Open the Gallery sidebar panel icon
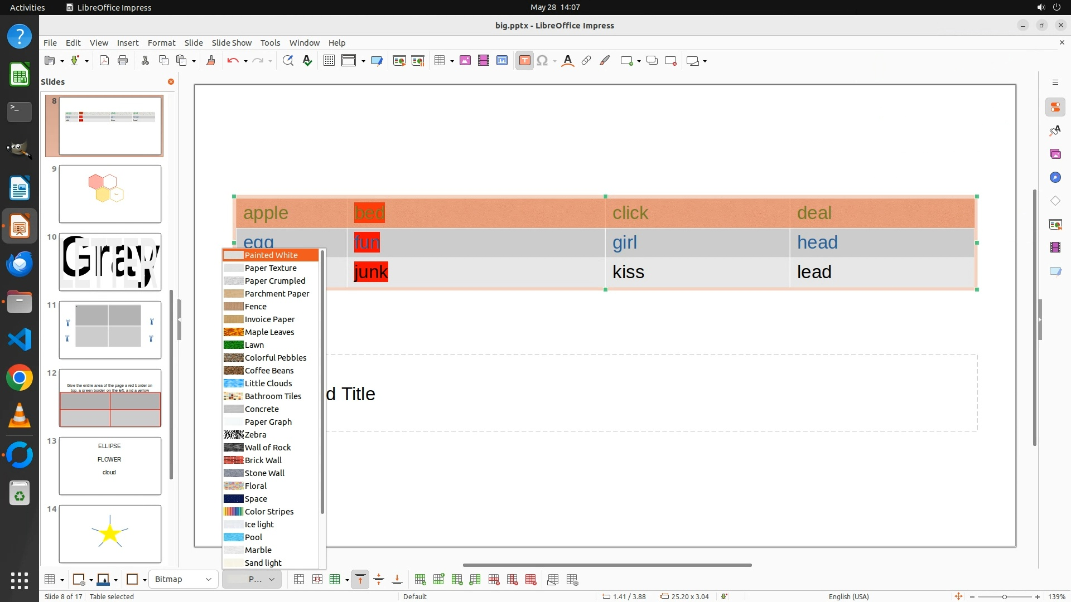 point(1055,154)
